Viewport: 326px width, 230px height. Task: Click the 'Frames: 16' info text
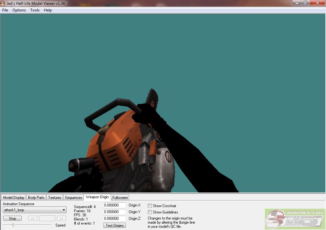click(x=82, y=211)
